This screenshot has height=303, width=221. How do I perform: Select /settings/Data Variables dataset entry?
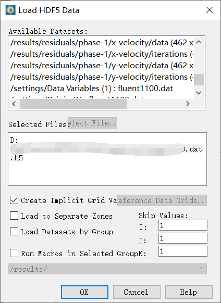pos(102,89)
